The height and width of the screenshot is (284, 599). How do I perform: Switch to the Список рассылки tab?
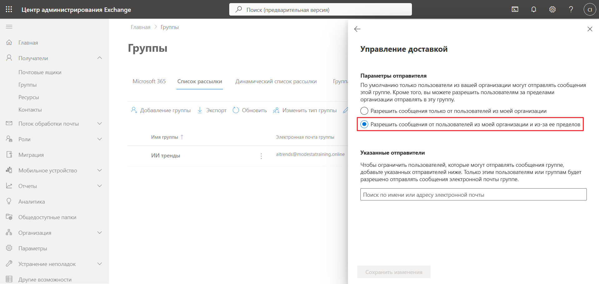point(200,81)
